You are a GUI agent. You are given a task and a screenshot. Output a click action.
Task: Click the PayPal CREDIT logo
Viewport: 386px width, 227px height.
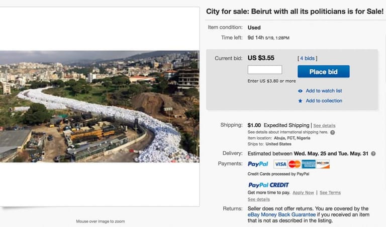point(268,185)
